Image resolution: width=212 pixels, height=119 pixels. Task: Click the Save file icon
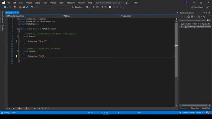pos(24,7)
